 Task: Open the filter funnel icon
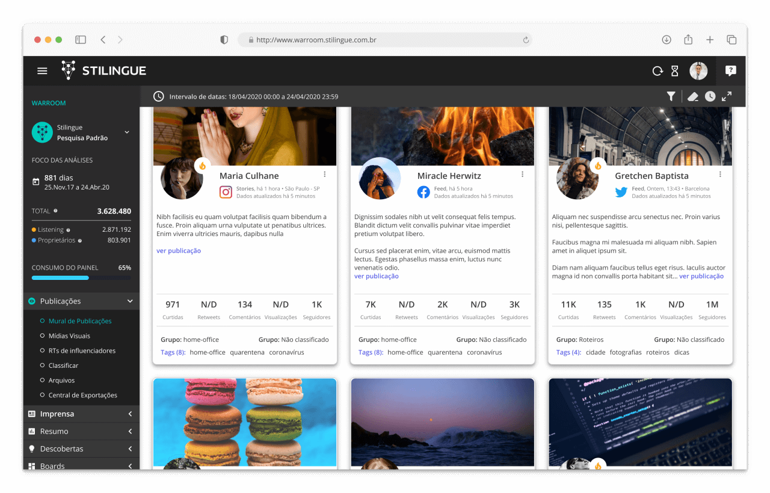[671, 96]
